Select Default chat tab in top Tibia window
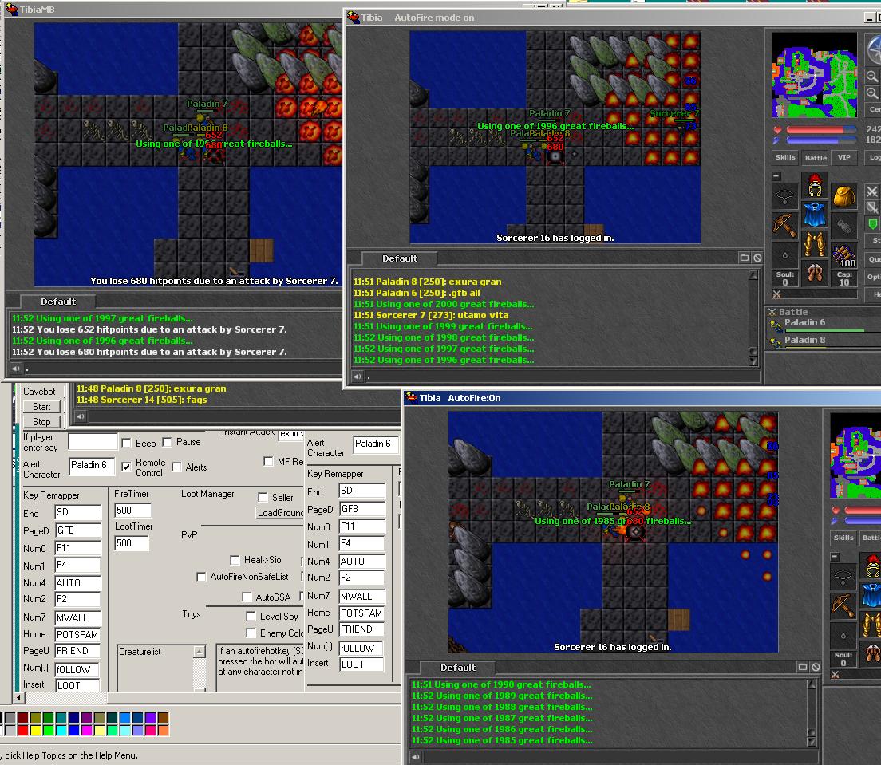The image size is (881, 765). click(400, 258)
